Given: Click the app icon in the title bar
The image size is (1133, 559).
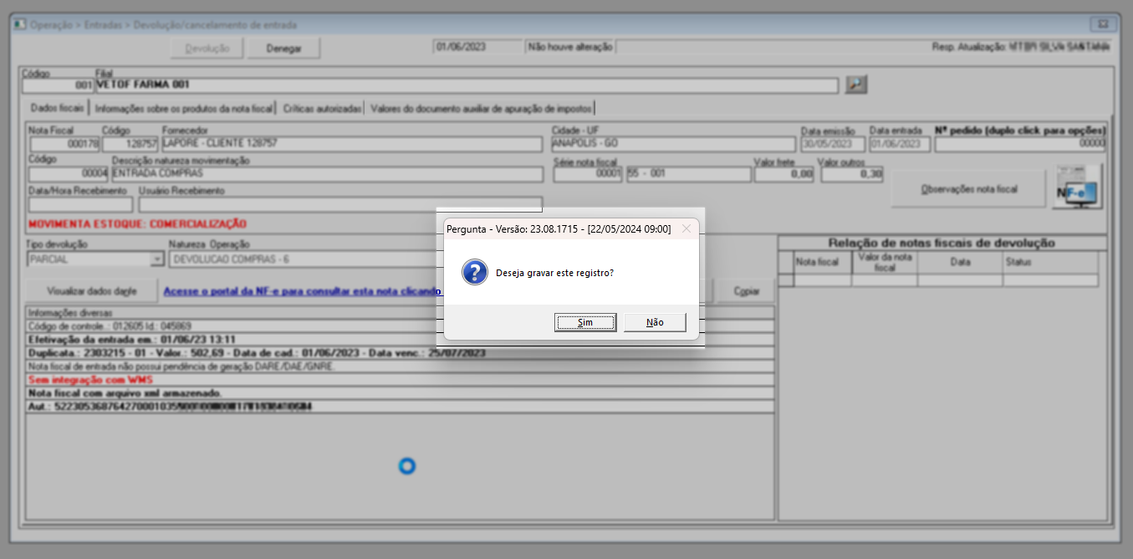Looking at the screenshot, I should click(20, 25).
